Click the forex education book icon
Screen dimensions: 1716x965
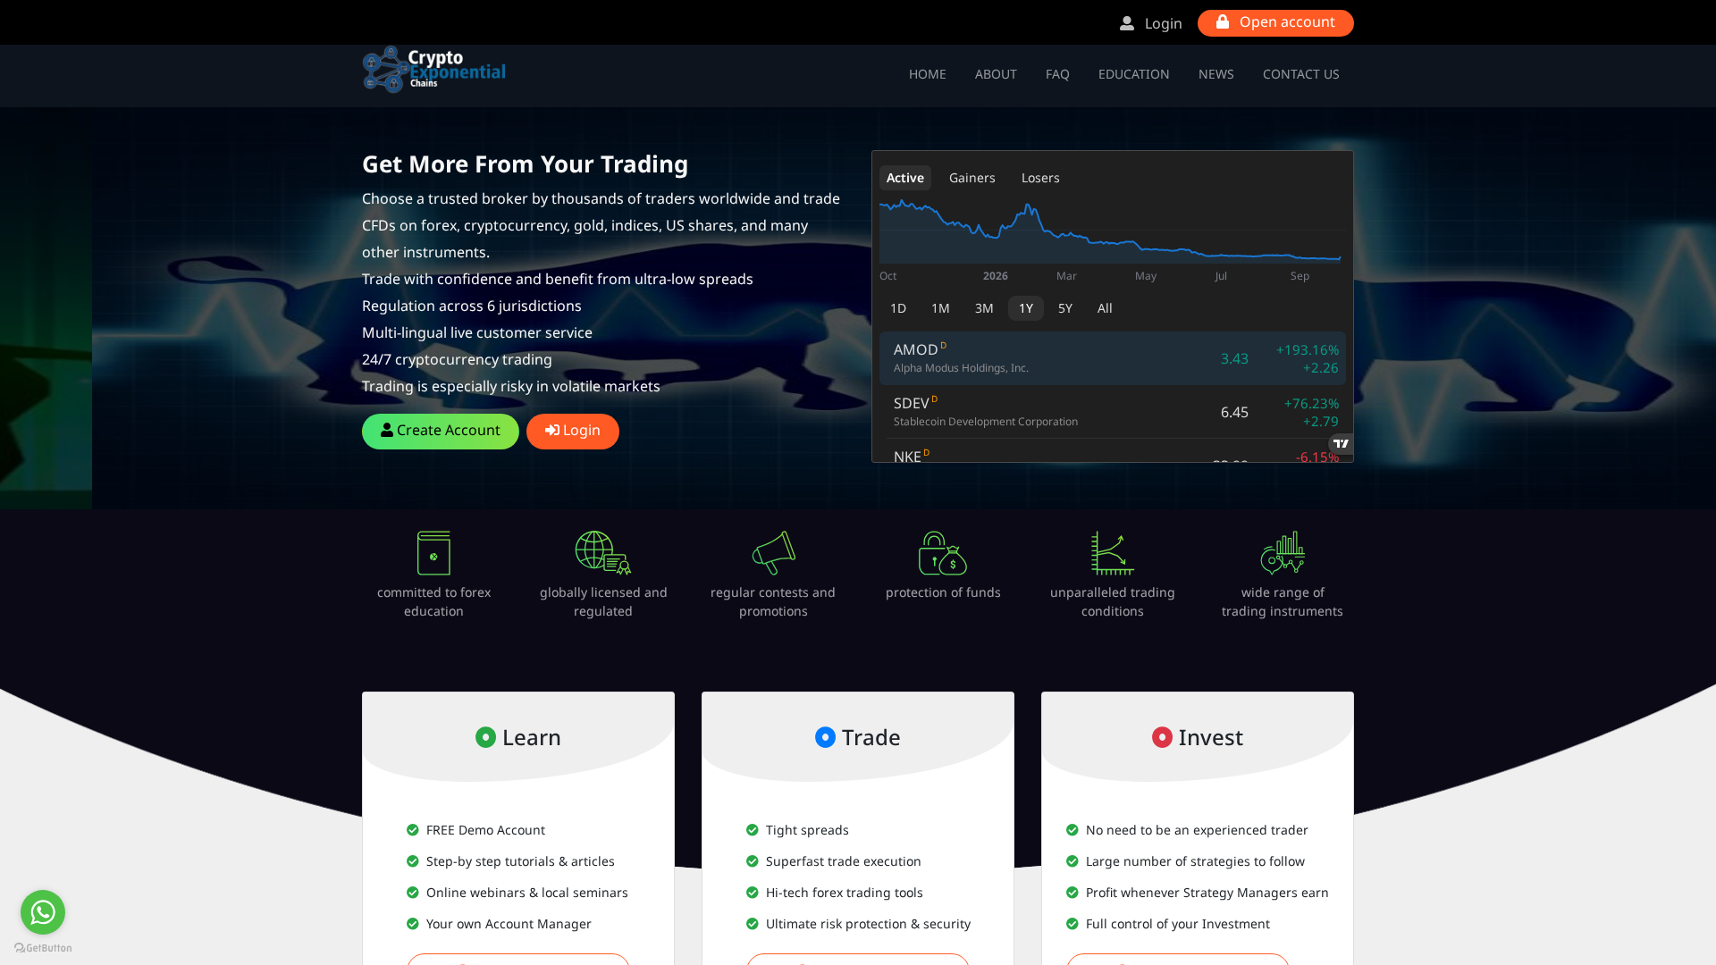(x=433, y=553)
